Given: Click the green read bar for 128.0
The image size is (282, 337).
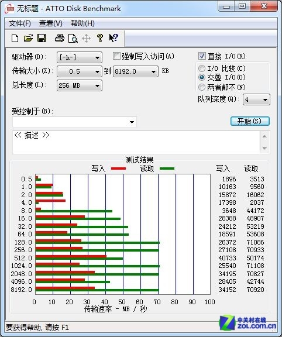Looking at the screenshot, I should click(x=98, y=243).
